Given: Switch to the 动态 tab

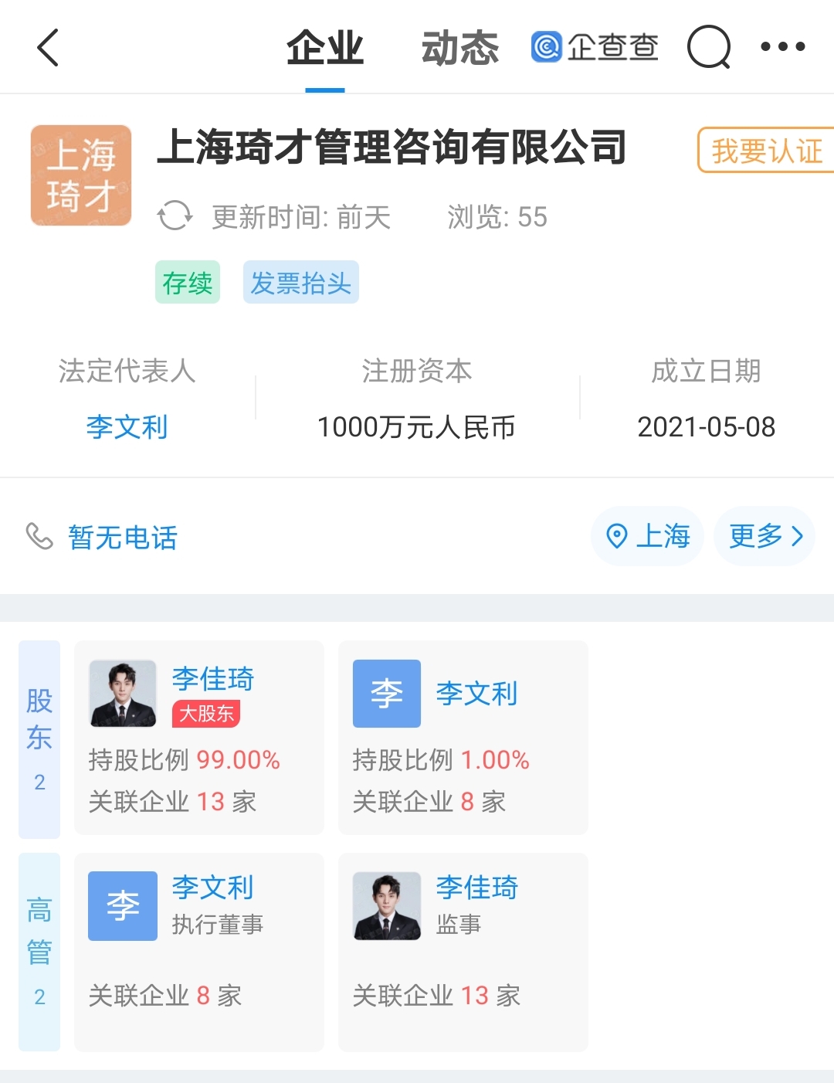Looking at the screenshot, I should tap(460, 49).
